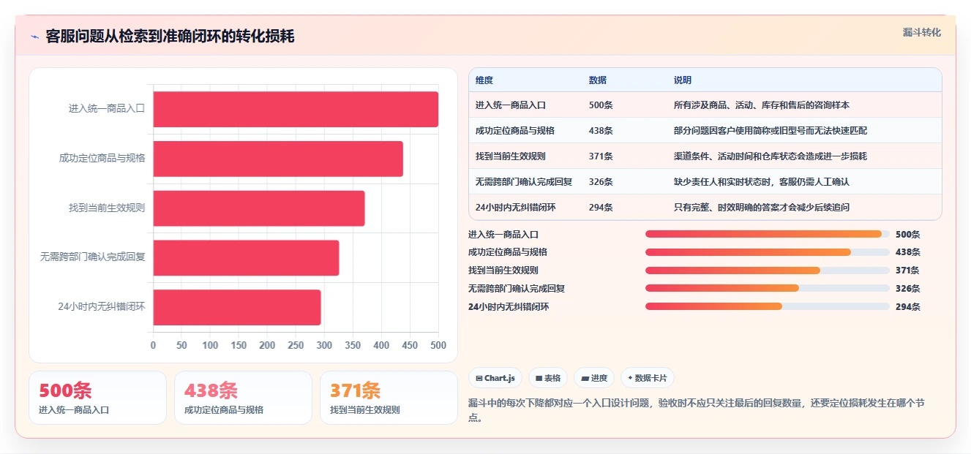Click description 只有完整、时效明确的答案才会减少后续追问

[x=761, y=208]
